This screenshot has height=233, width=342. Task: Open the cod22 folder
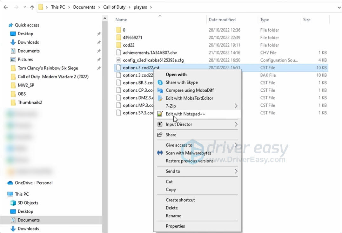129,45
